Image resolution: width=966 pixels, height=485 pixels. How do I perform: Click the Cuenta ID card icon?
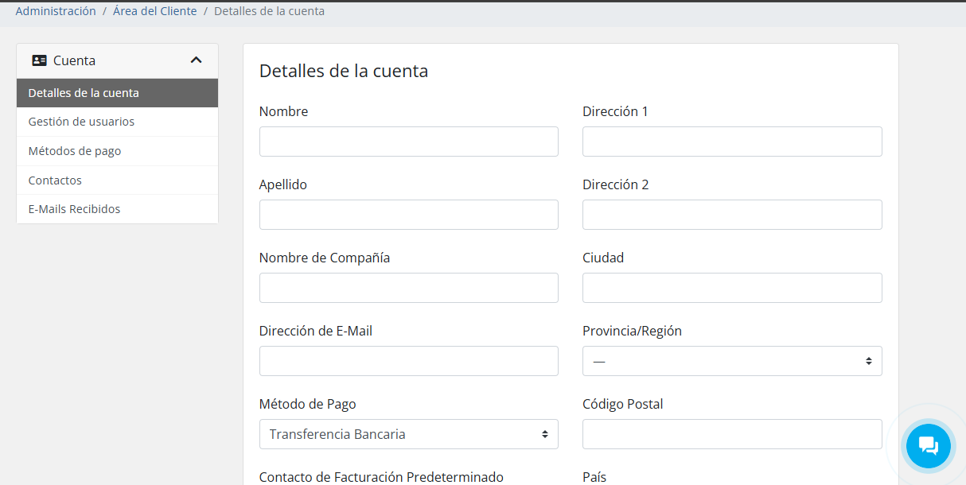click(39, 60)
